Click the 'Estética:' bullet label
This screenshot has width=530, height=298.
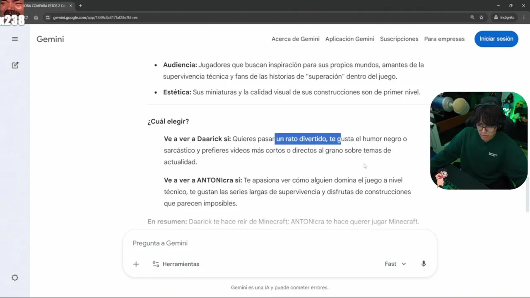177,92
